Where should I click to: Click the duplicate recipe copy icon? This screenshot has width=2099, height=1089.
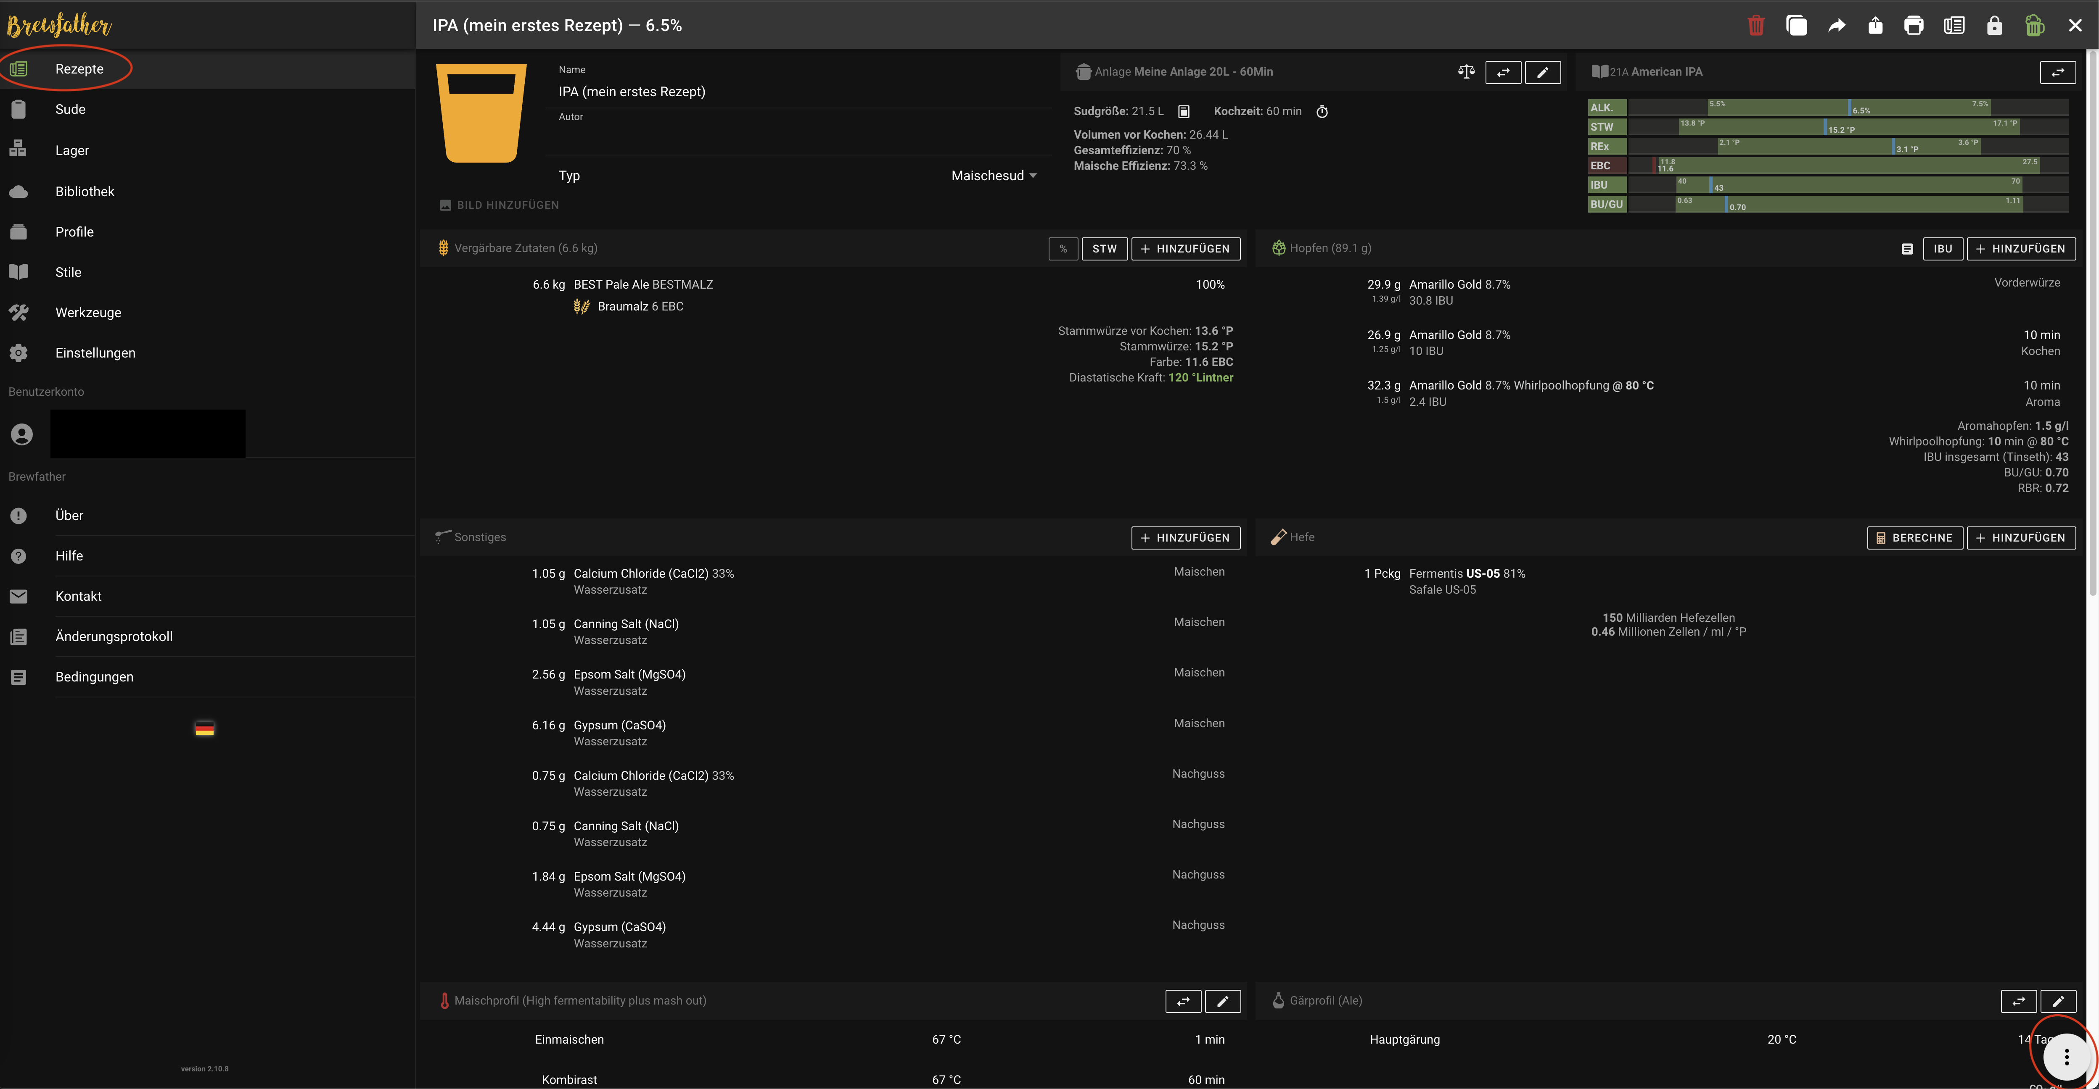point(1796,26)
